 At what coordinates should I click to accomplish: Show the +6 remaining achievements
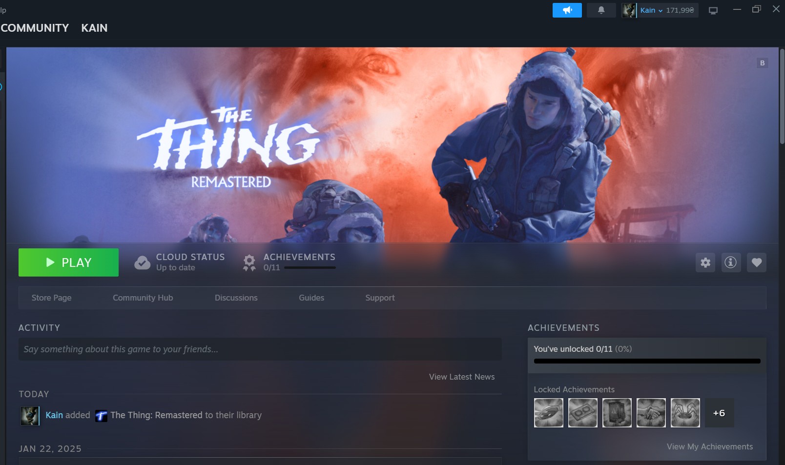[719, 413]
